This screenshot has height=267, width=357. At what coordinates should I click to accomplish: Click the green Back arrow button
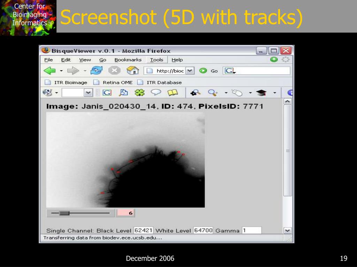tap(50, 71)
